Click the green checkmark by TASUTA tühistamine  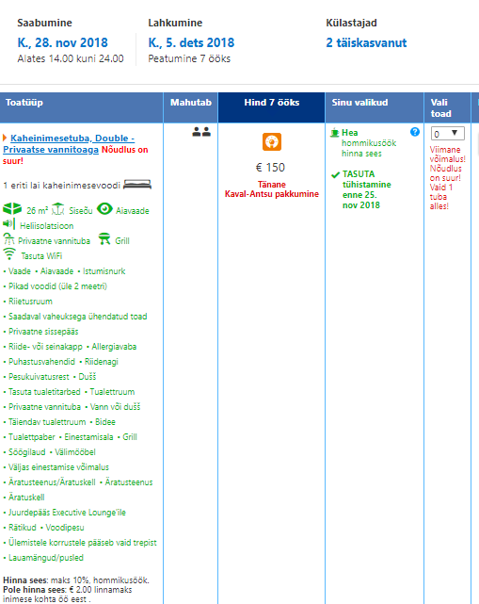[335, 175]
